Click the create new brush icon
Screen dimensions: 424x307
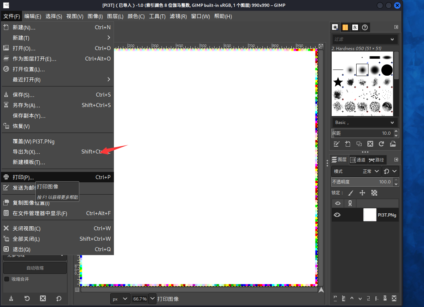(x=348, y=144)
